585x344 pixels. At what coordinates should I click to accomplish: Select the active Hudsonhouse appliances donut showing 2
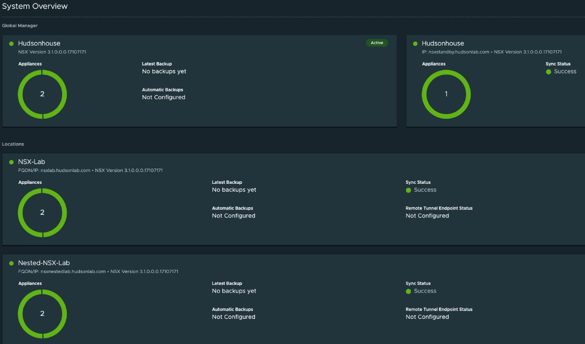(42, 94)
